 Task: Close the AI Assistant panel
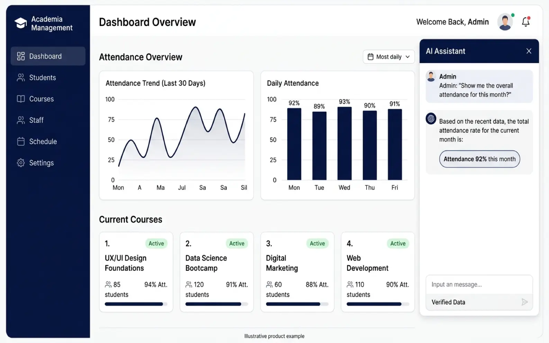pyautogui.click(x=529, y=51)
